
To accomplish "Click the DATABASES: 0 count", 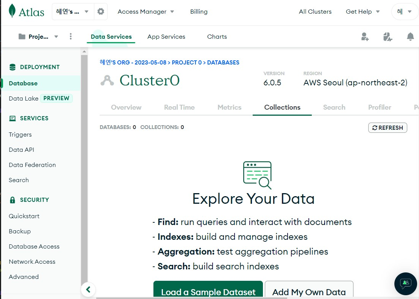I will [x=118, y=127].
